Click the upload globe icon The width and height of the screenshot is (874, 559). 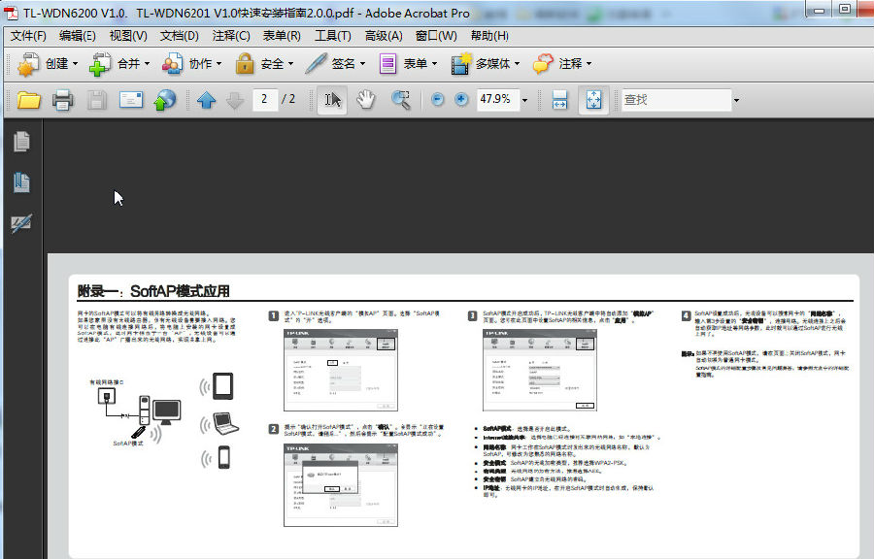coord(165,100)
